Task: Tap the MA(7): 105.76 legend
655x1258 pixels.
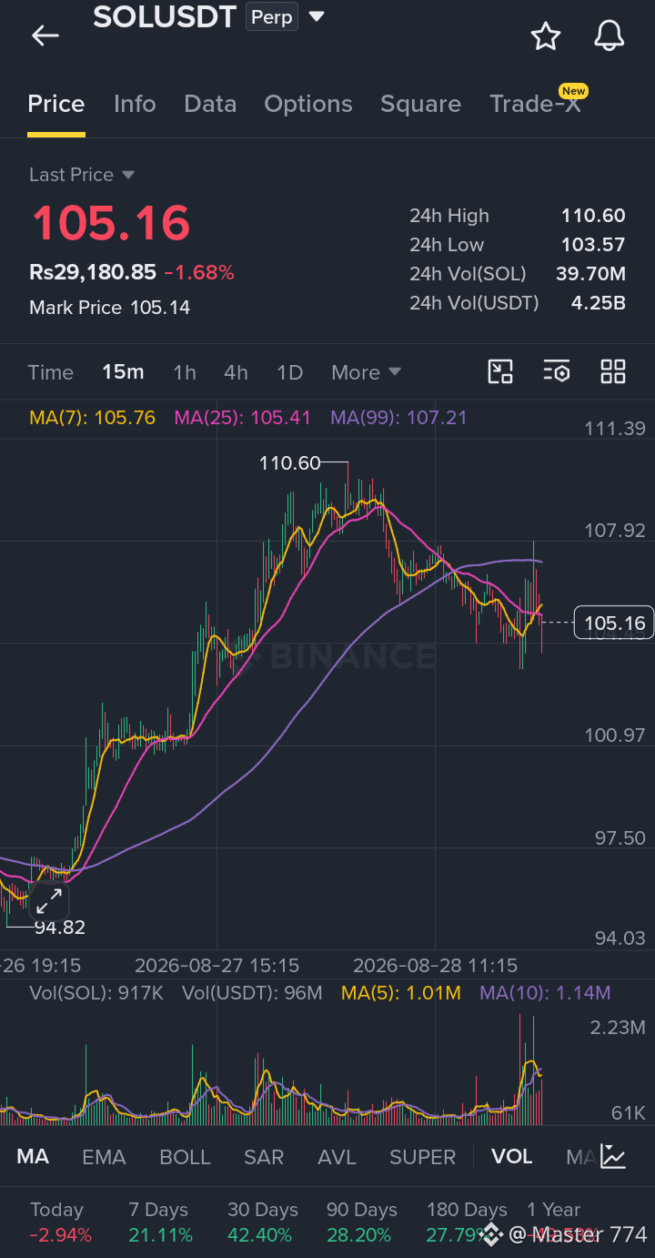Action: click(93, 418)
